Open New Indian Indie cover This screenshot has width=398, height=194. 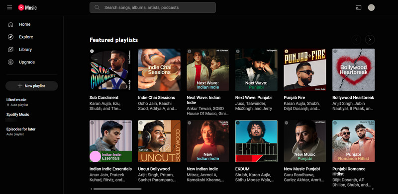pos(208,141)
